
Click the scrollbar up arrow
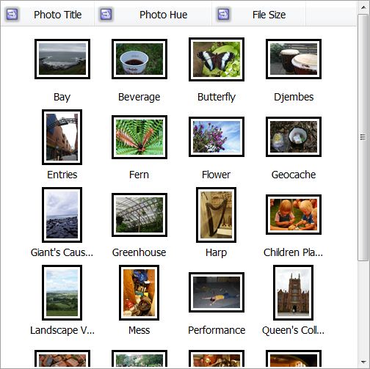coord(363,7)
